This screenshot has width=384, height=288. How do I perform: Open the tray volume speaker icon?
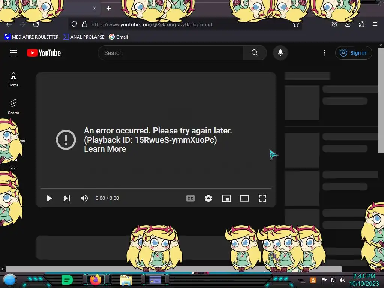point(342,280)
